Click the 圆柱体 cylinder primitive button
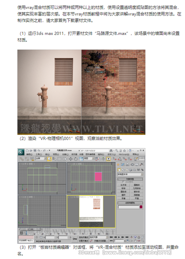 123,192
